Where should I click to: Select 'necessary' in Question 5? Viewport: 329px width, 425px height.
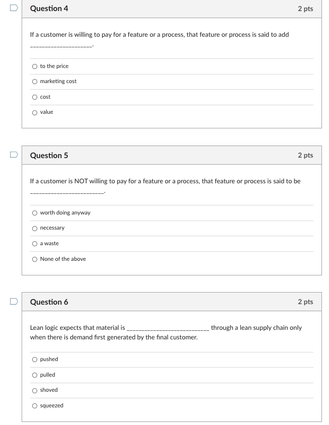pyautogui.click(x=35, y=228)
